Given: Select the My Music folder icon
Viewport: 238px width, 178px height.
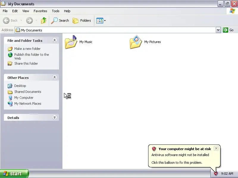Looking at the screenshot, I should pyautogui.click(x=71, y=42).
